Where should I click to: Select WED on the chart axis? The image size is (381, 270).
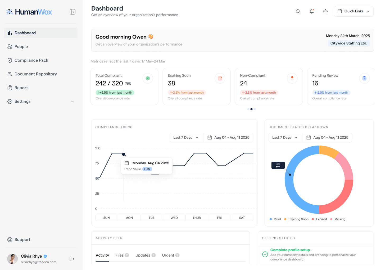coord(174,218)
